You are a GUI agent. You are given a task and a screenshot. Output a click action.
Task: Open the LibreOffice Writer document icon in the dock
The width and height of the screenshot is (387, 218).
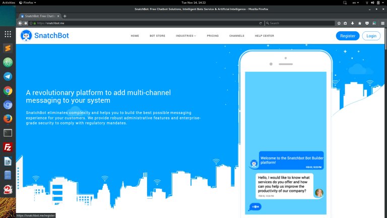point(8,161)
